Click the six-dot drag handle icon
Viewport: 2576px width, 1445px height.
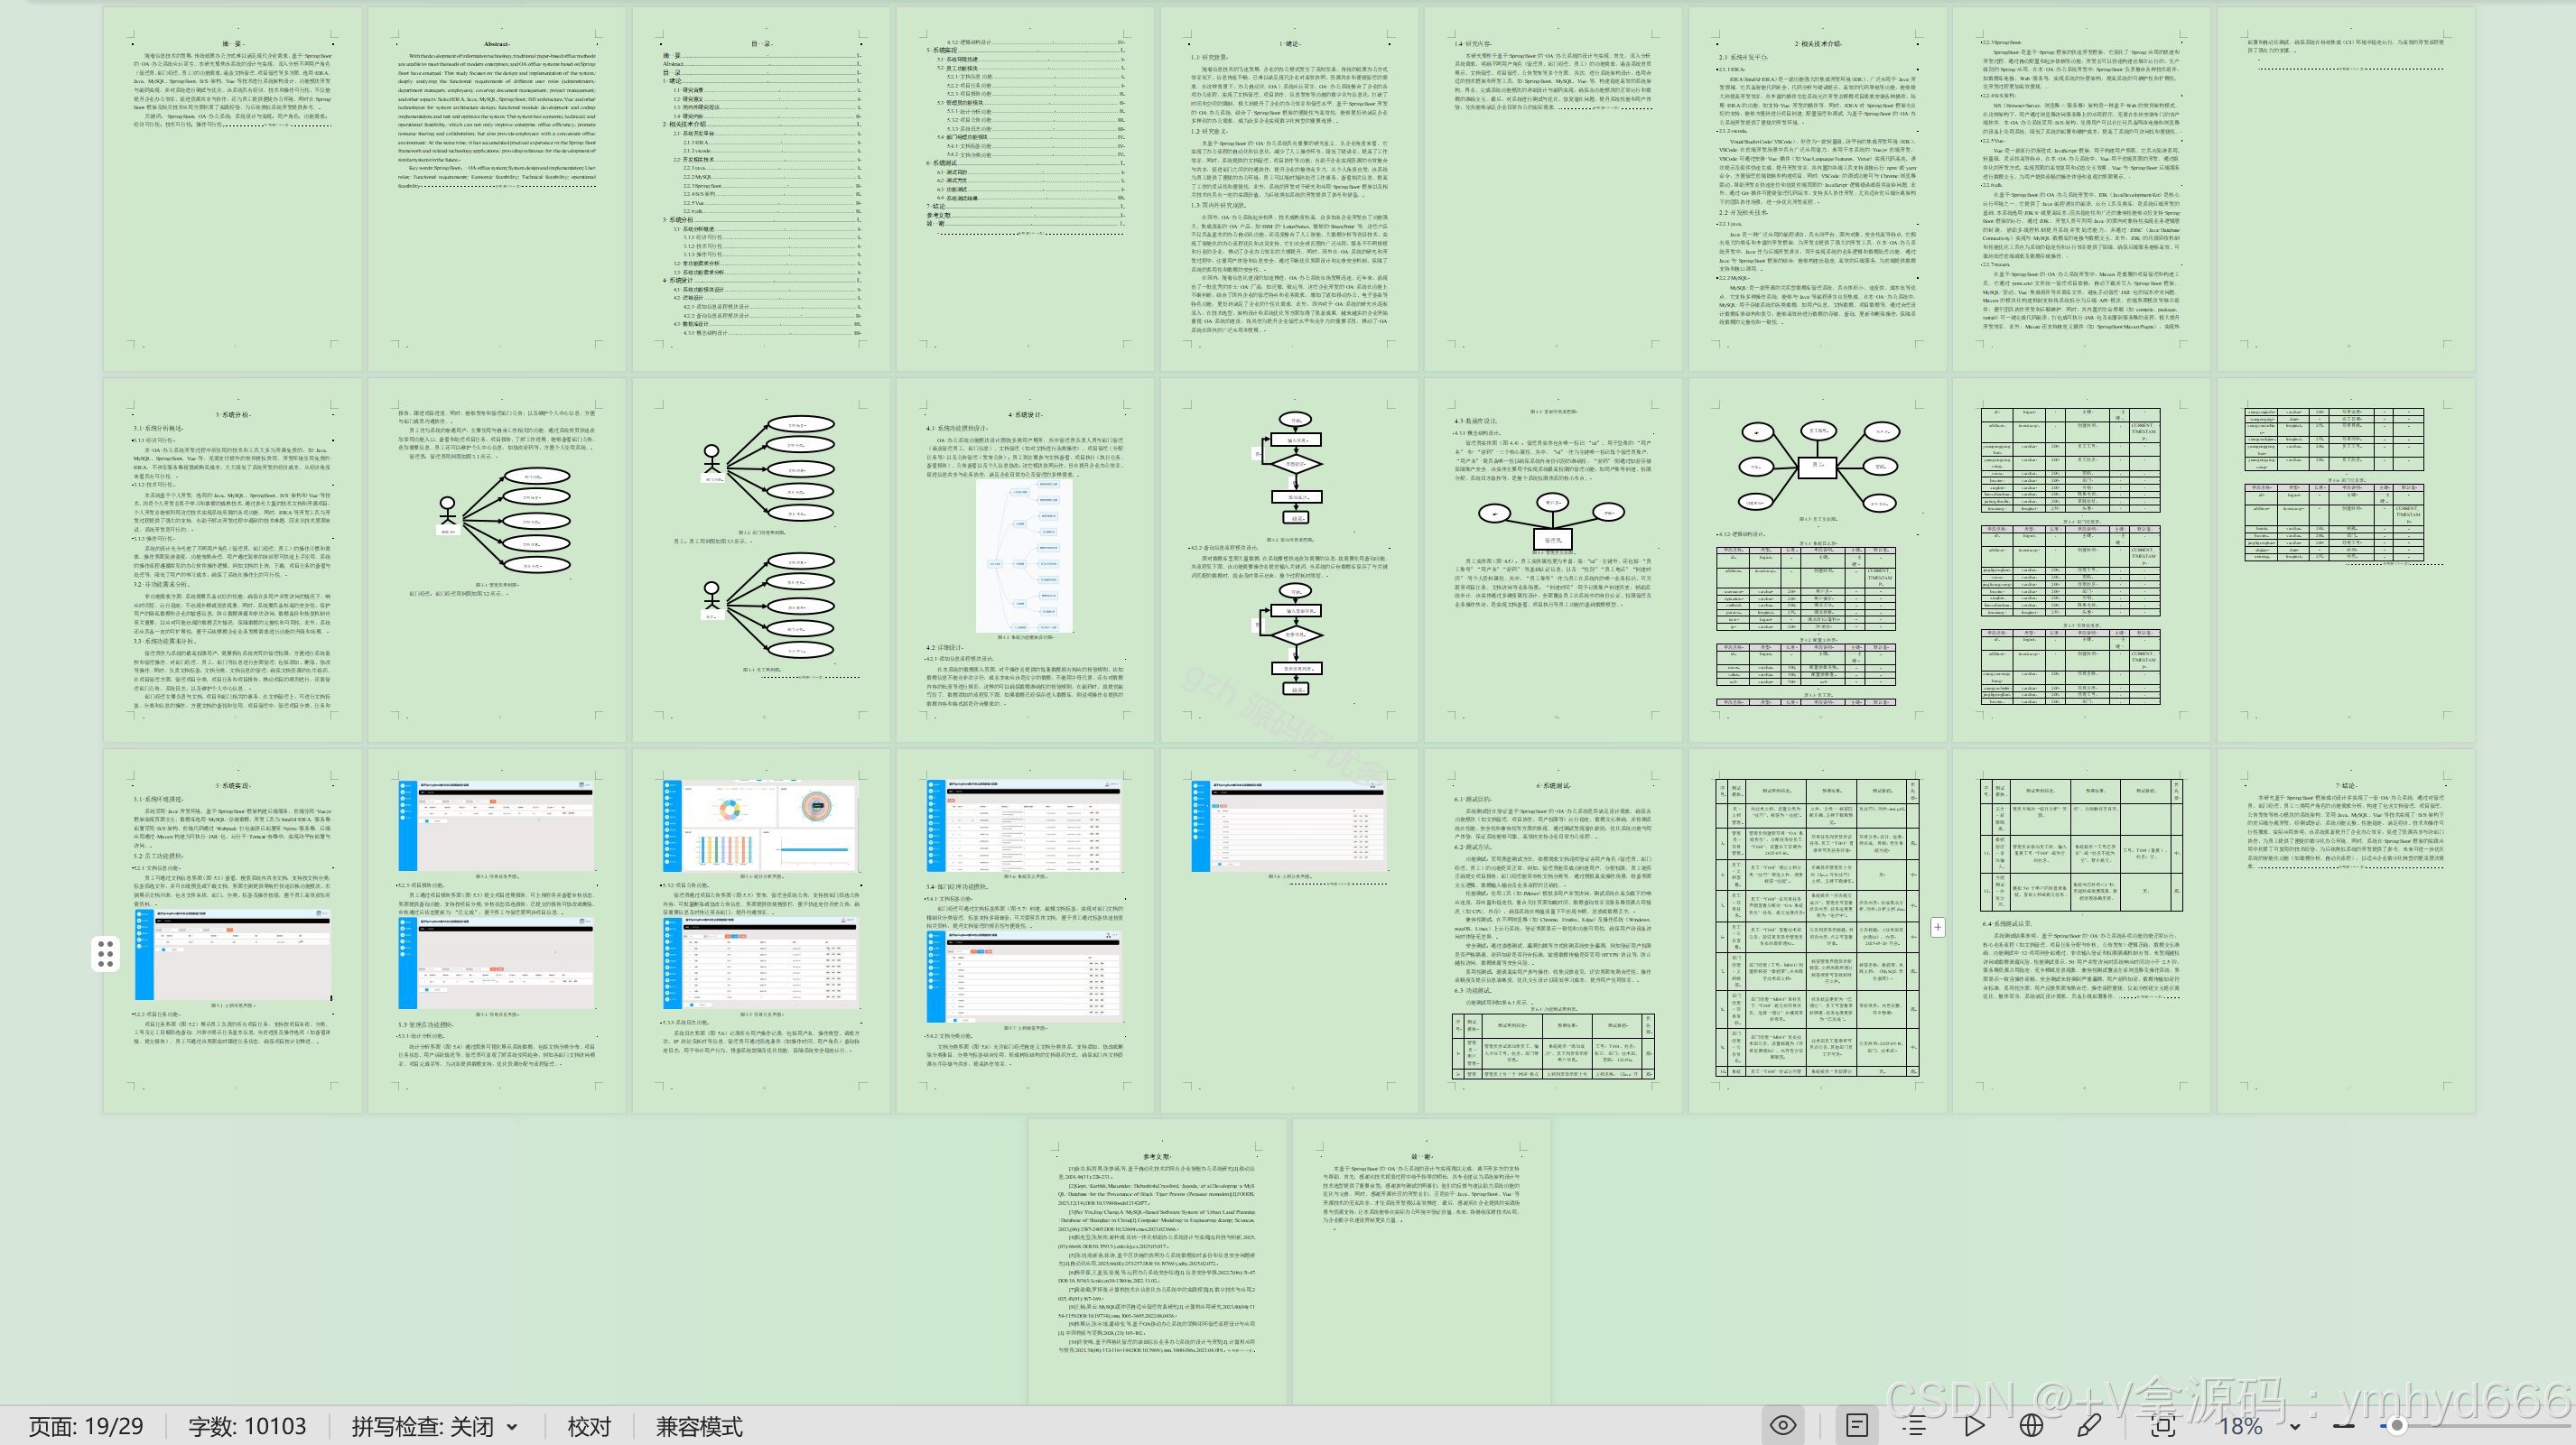(x=105, y=953)
